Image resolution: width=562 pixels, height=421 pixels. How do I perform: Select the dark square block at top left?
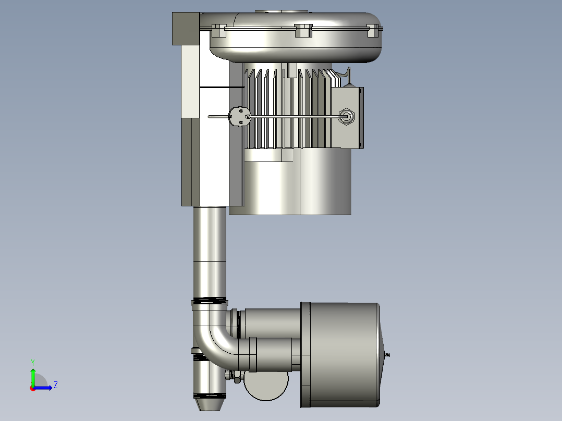186,29
